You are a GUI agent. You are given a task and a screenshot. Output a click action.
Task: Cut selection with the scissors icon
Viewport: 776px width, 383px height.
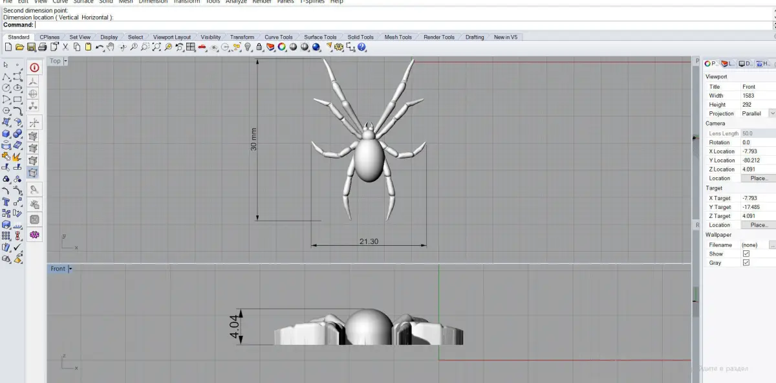(65, 47)
